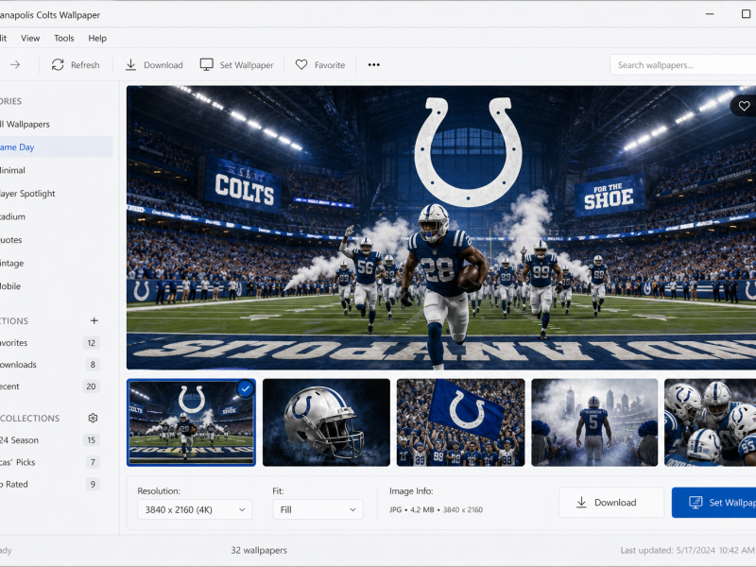Select the All Wallpapers category
This screenshot has width=756, height=567.
(57, 124)
